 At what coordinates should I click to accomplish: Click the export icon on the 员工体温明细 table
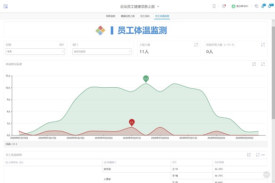coord(249,155)
